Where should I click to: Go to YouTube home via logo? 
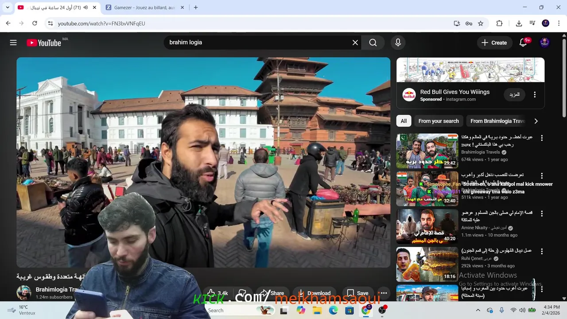(x=43, y=43)
